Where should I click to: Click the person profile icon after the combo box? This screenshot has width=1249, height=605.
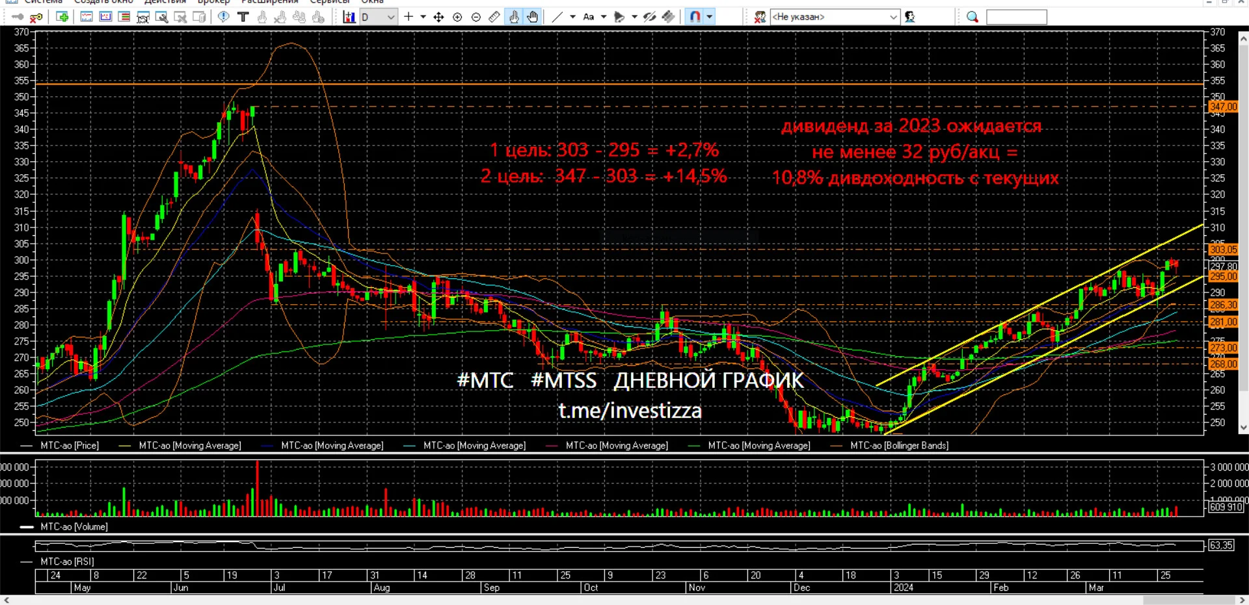pos(910,17)
